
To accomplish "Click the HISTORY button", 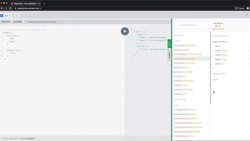I will pyautogui.click(x=18, y=22).
